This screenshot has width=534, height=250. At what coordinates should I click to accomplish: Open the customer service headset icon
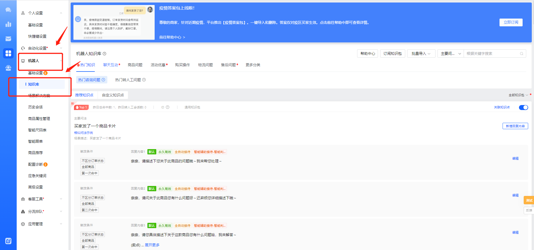point(8,68)
